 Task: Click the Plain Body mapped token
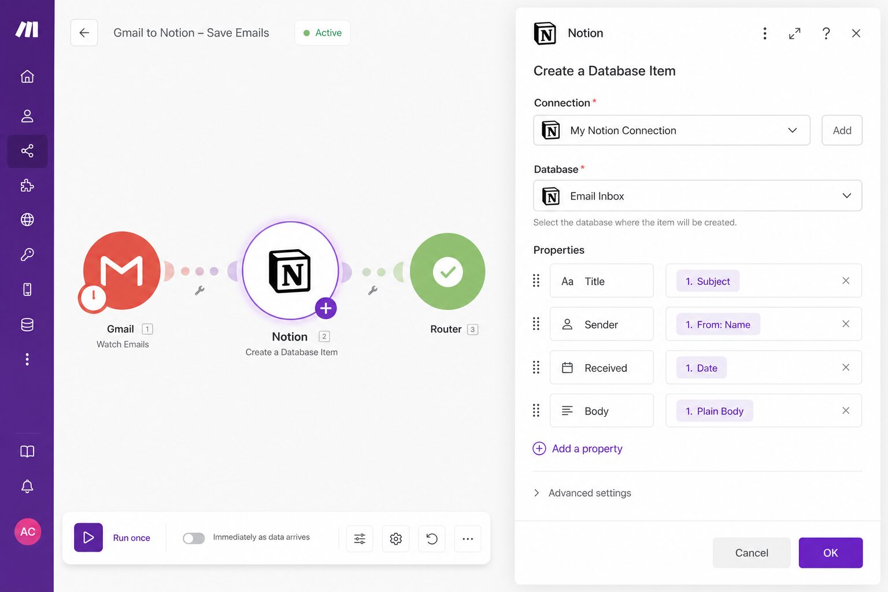click(x=715, y=411)
